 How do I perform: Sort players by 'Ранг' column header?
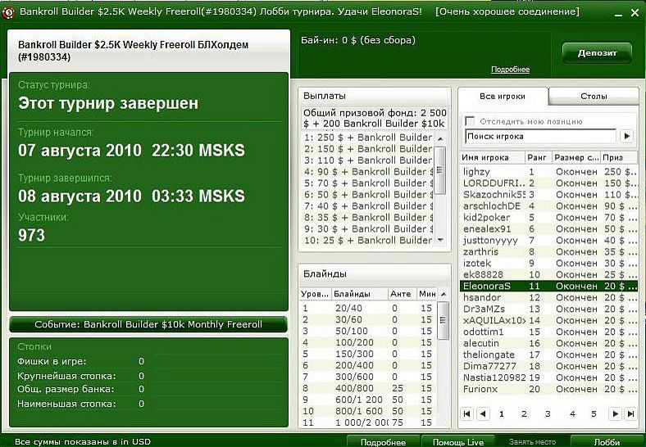click(538, 157)
